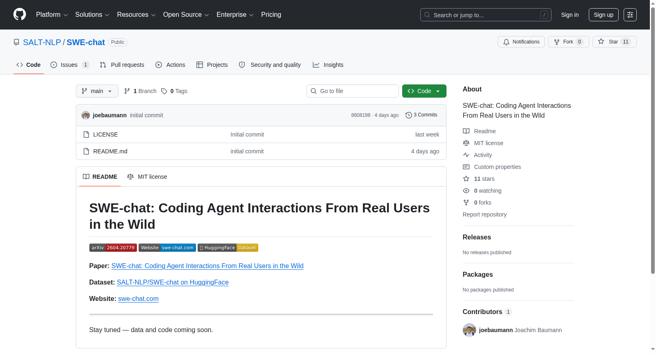656x353 pixels.
Task: Click Report repository
Action: [485, 214]
